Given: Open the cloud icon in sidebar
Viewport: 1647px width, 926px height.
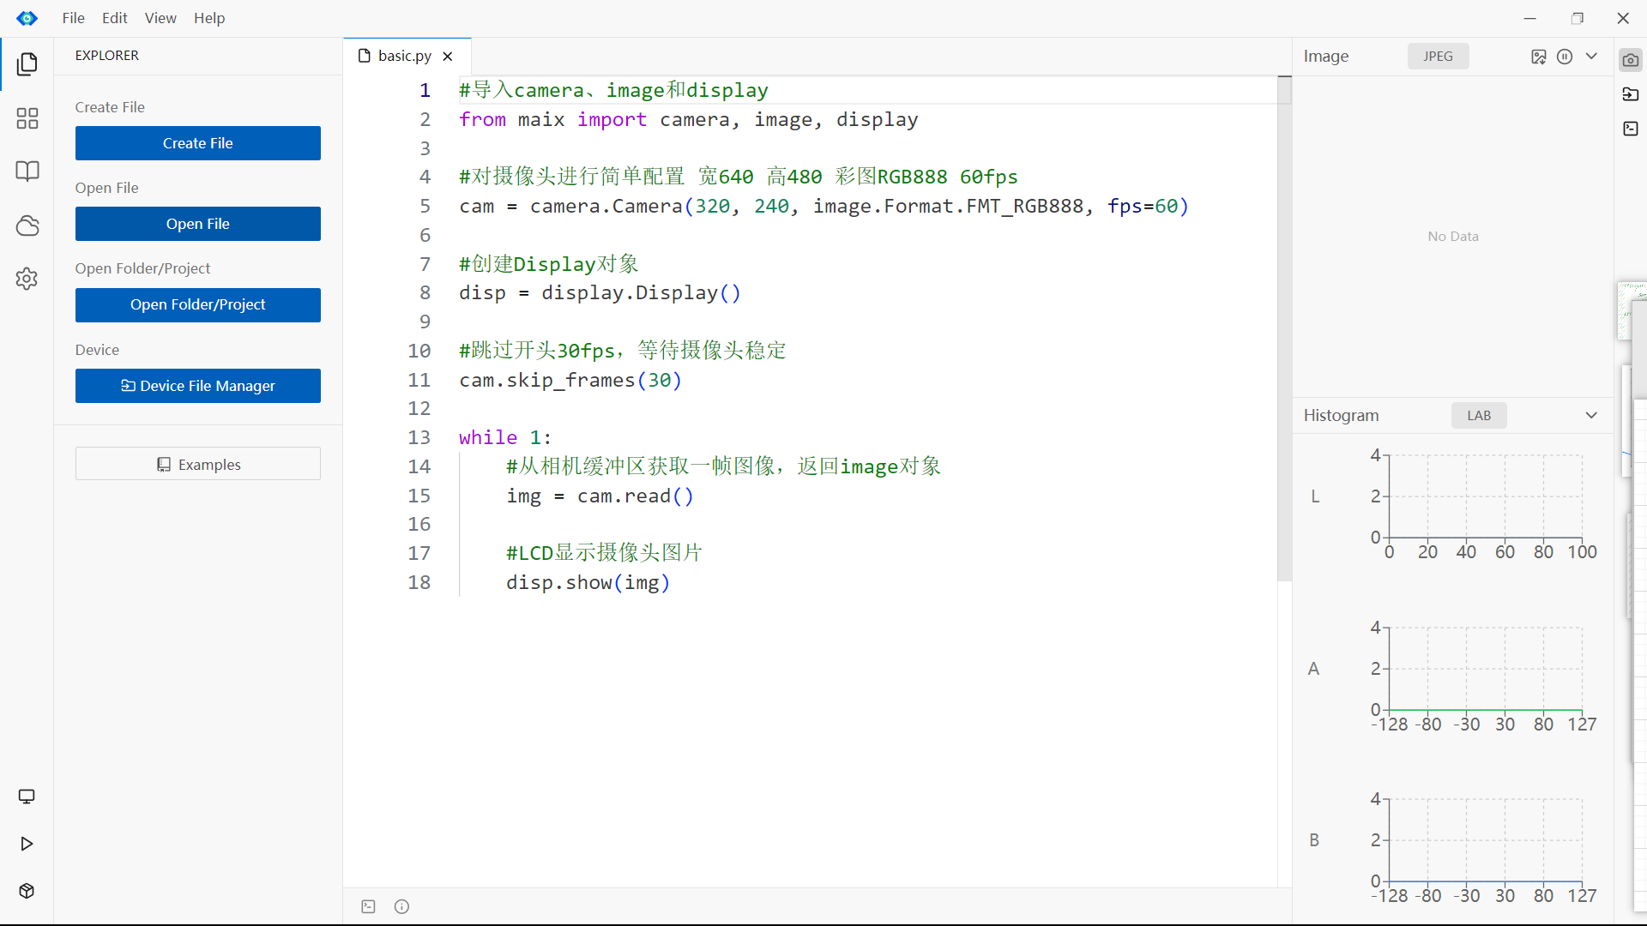Looking at the screenshot, I should click(x=27, y=225).
